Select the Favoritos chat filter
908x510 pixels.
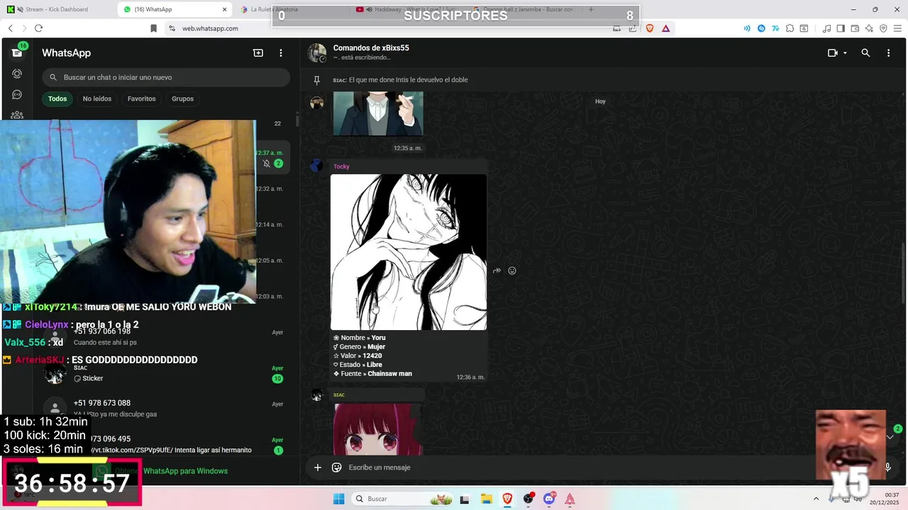point(141,99)
